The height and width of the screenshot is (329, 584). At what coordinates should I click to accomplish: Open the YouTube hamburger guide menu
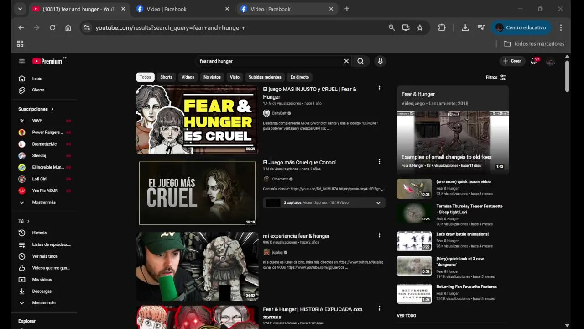coord(21,61)
